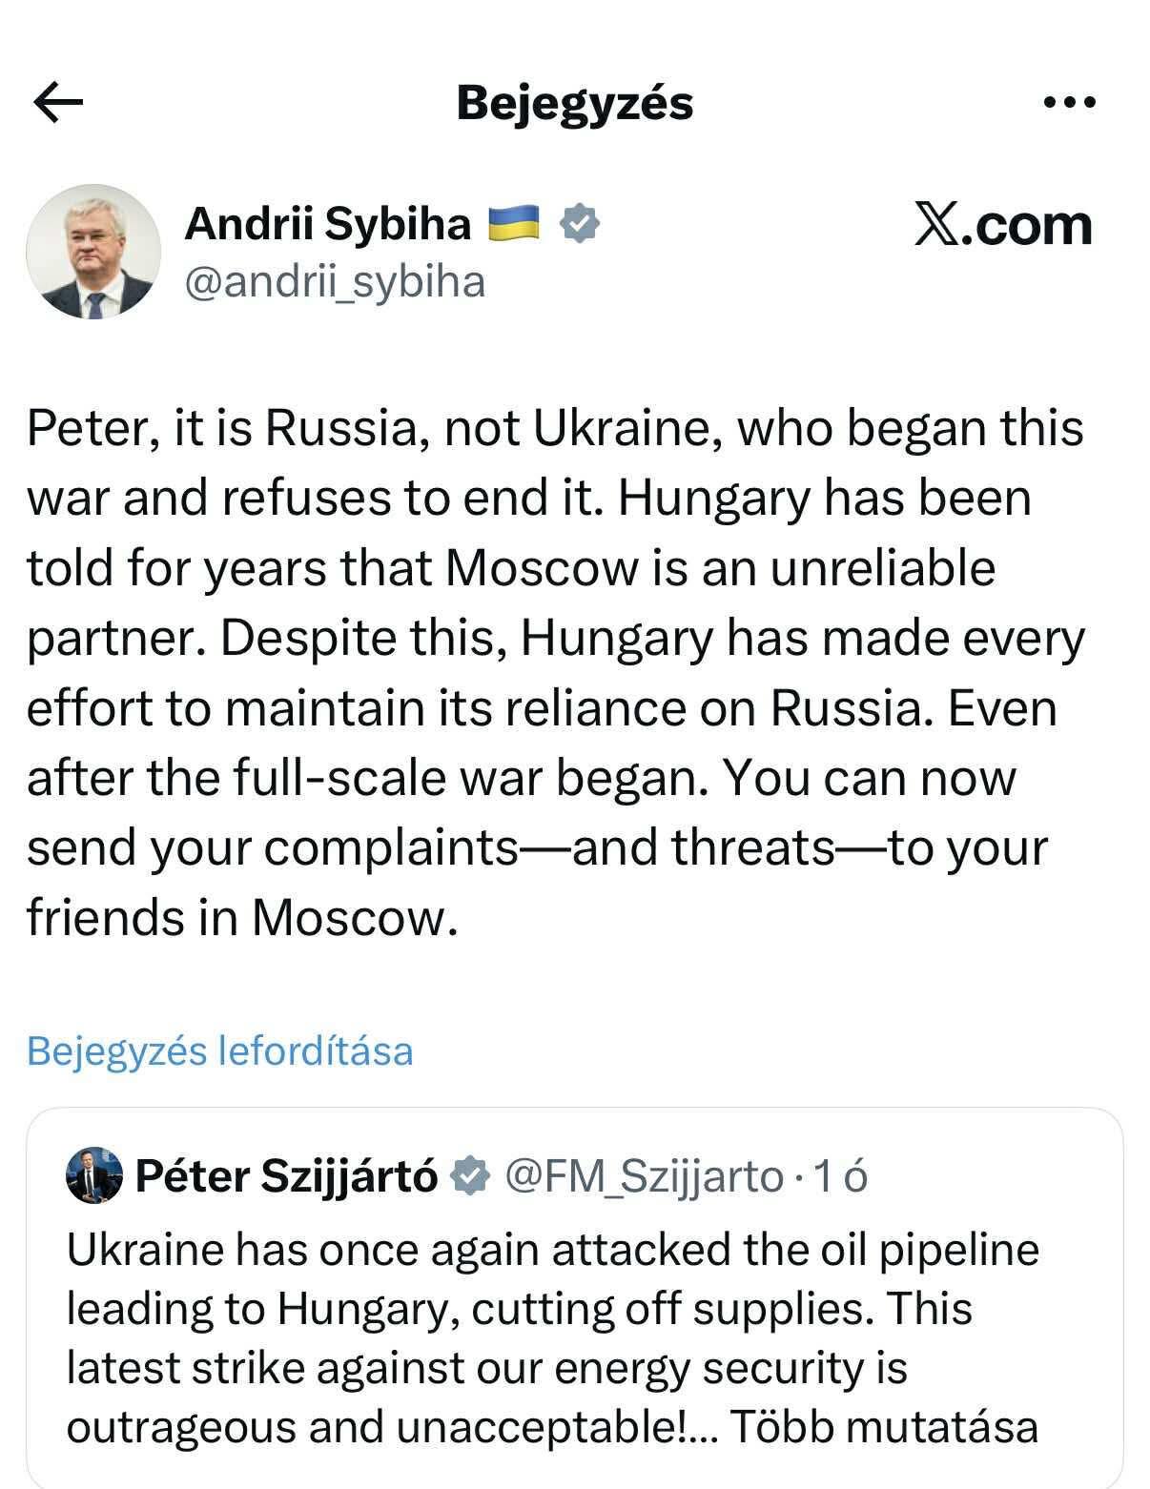Go back using the left arrow
The width and height of the screenshot is (1150, 1489).
point(58,102)
